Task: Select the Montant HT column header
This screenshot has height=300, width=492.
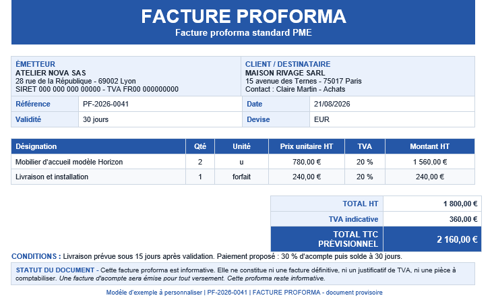Action: point(430,146)
